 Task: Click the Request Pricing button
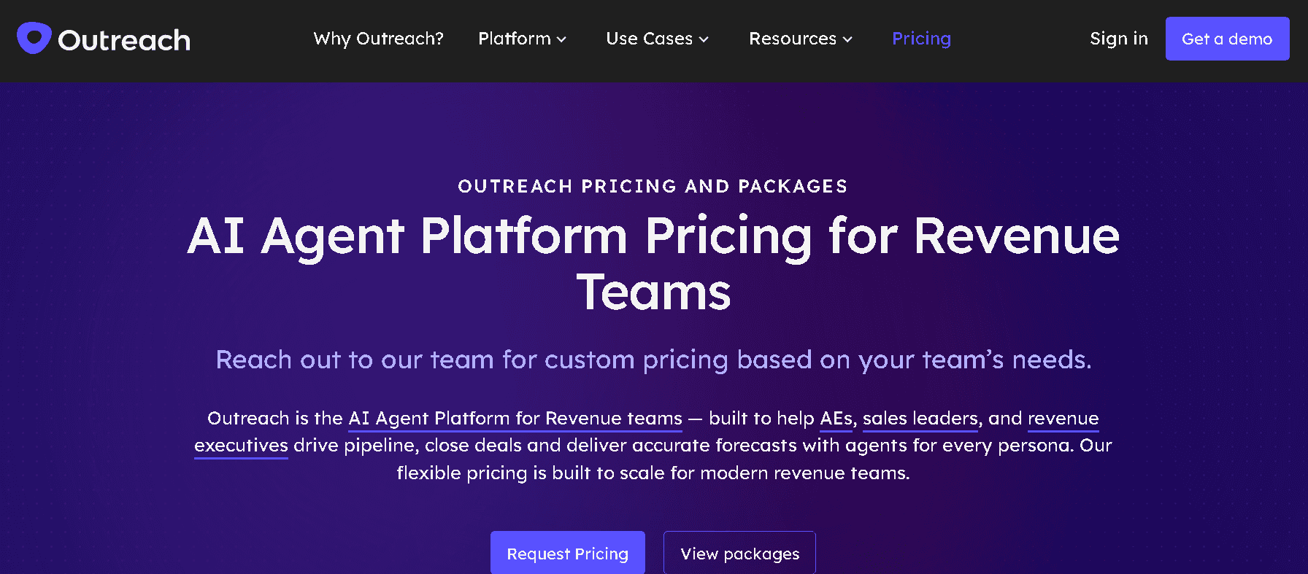(568, 553)
